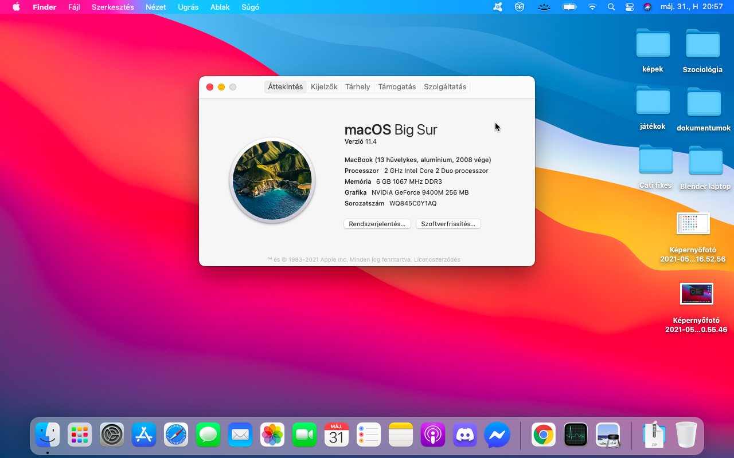This screenshot has width=734, height=458.
Task: Open the Apple menu
Action: 16,7
